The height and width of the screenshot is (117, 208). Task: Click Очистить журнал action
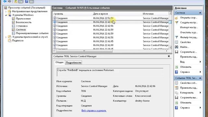coord(189,32)
